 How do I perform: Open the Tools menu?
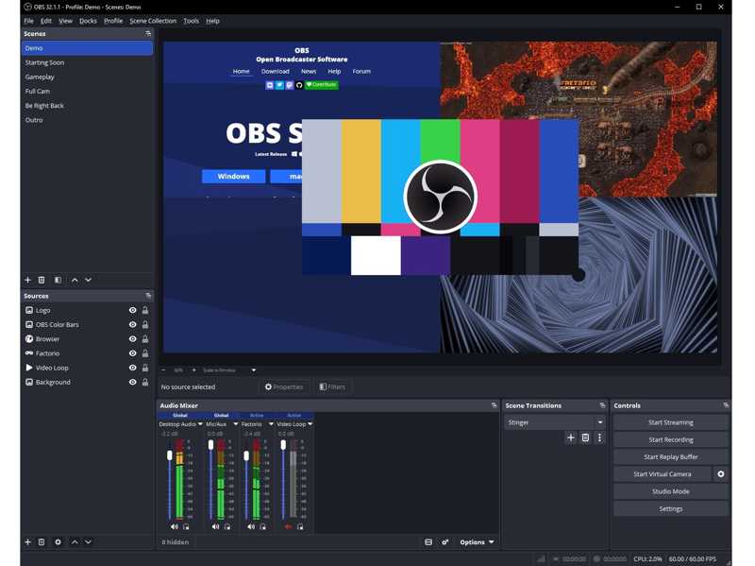[192, 21]
